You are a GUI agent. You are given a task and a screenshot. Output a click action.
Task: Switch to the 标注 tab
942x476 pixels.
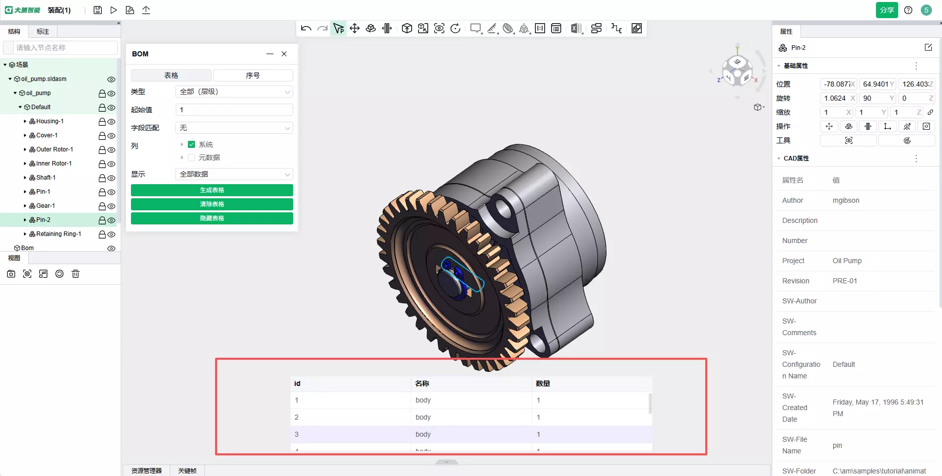(x=43, y=32)
